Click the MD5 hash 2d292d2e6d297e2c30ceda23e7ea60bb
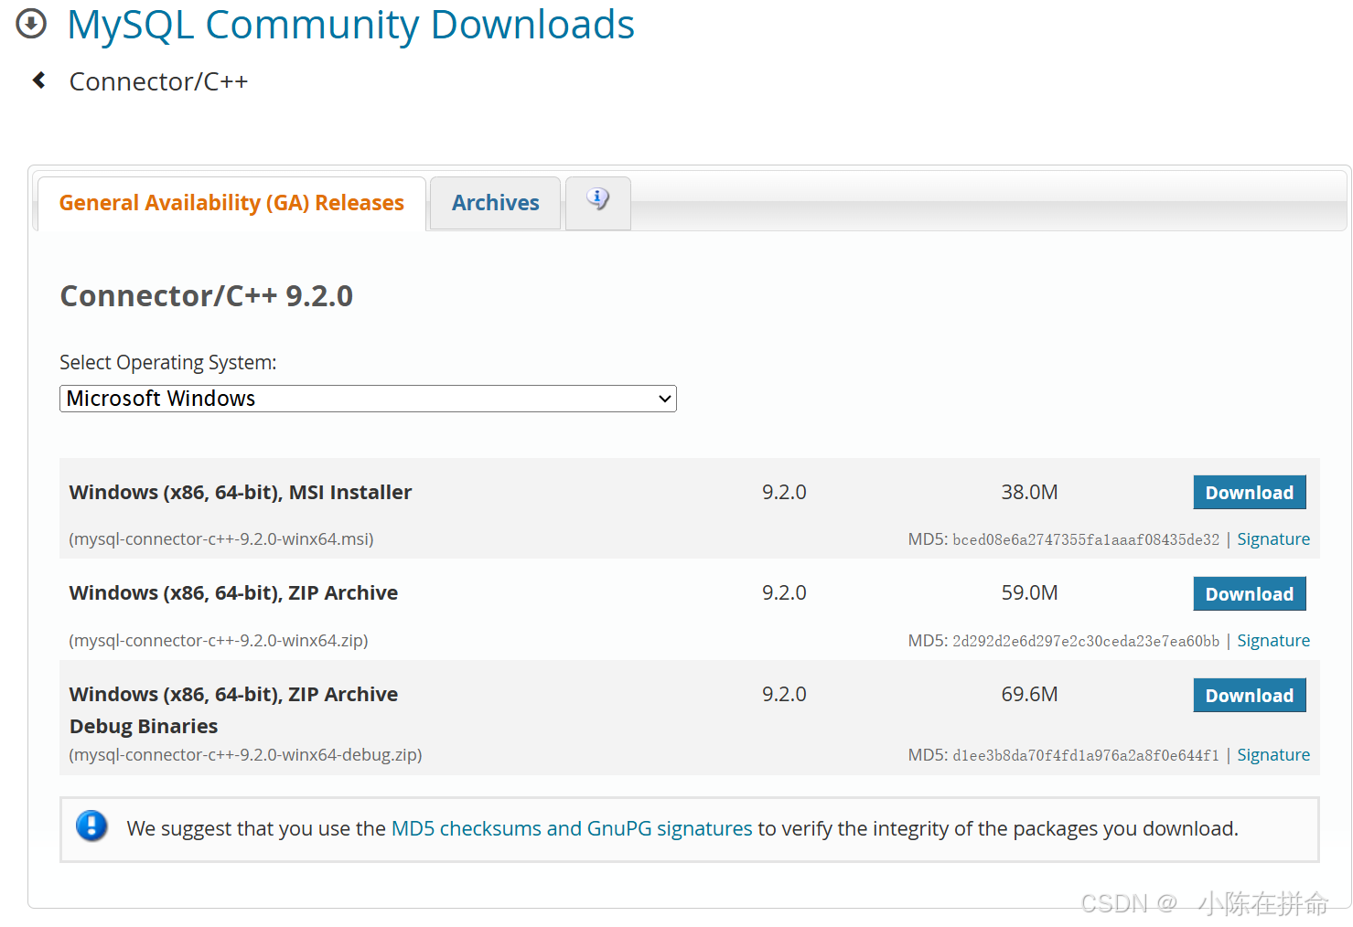Image resolution: width=1353 pixels, height=927 pixels. tap(1086, 641)
